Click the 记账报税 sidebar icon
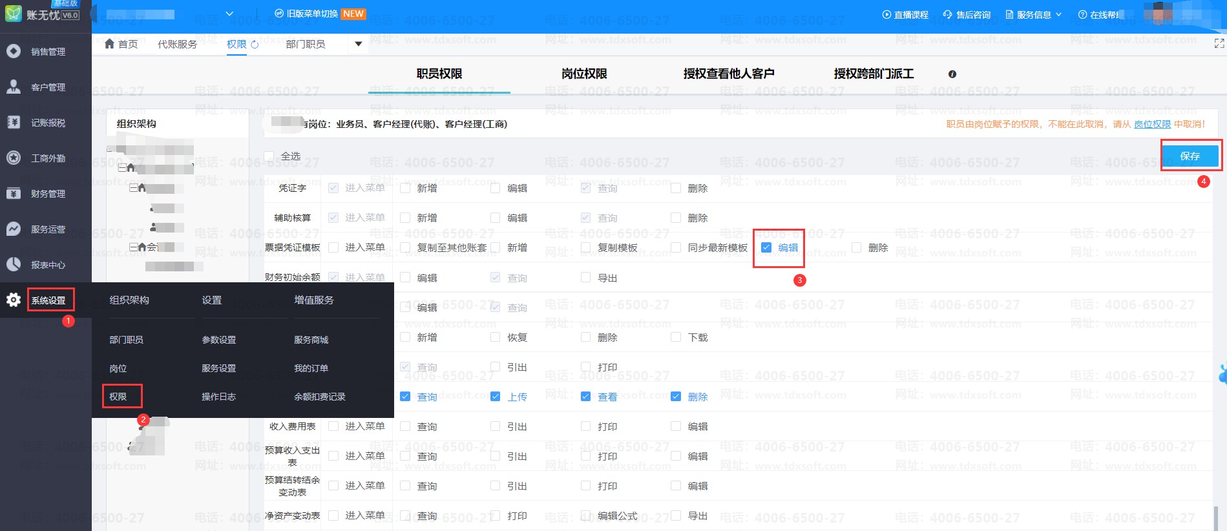The image size is (1227, 531). point(14,122)
